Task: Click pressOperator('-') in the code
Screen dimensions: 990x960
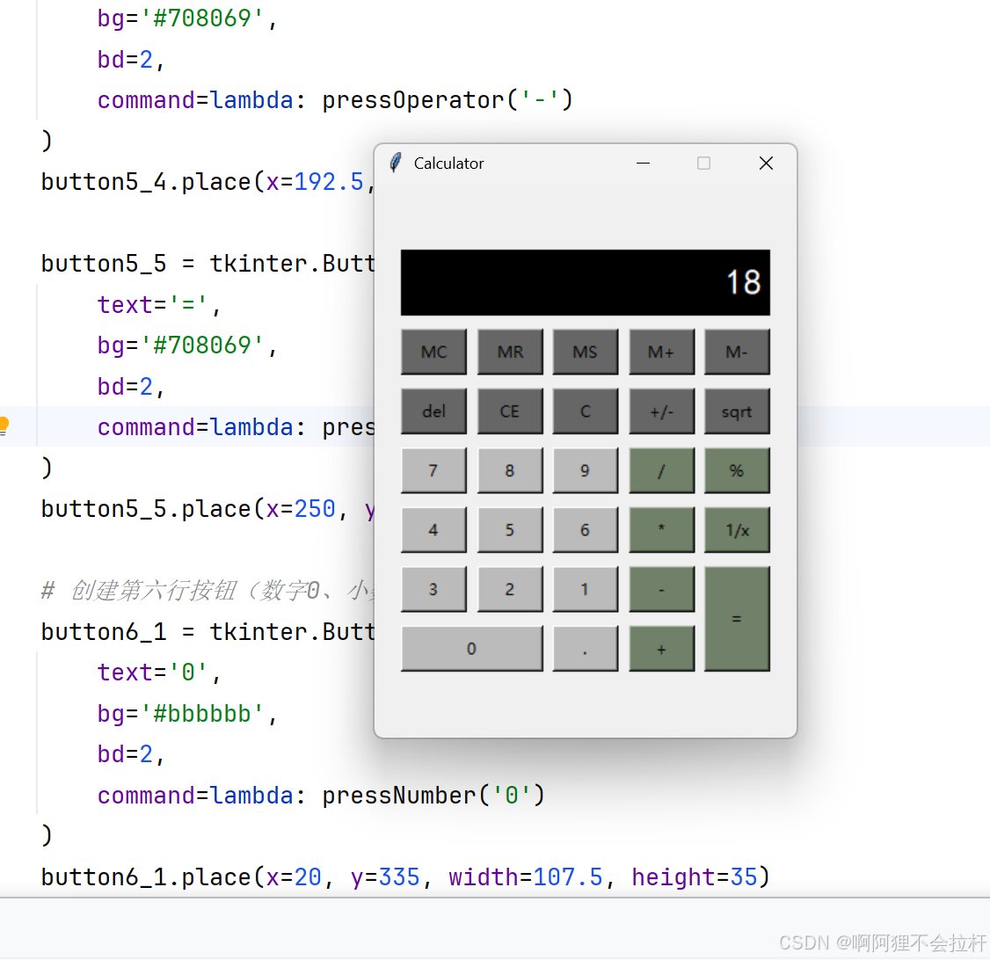Action: pos(448,100)
